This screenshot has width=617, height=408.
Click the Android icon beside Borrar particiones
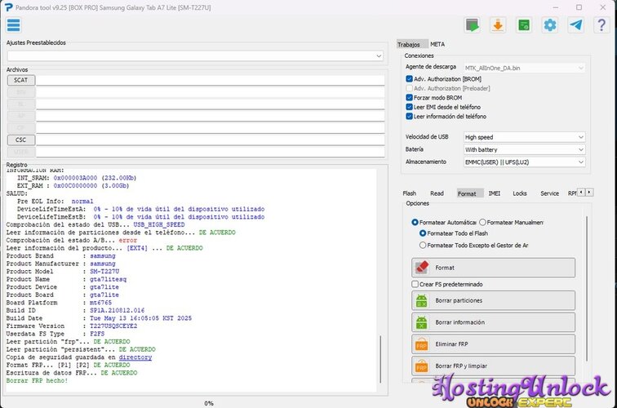[421, 300]
